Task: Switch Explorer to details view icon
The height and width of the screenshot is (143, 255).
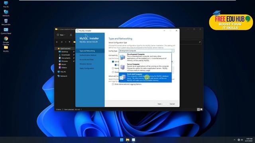Action: click(198, 110)
